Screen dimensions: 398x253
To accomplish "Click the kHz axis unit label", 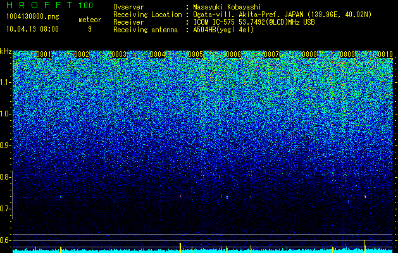I will click(x=6, y=51).
